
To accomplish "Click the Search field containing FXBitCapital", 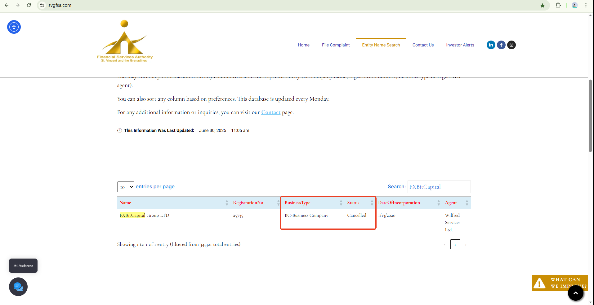I will 439,187.
